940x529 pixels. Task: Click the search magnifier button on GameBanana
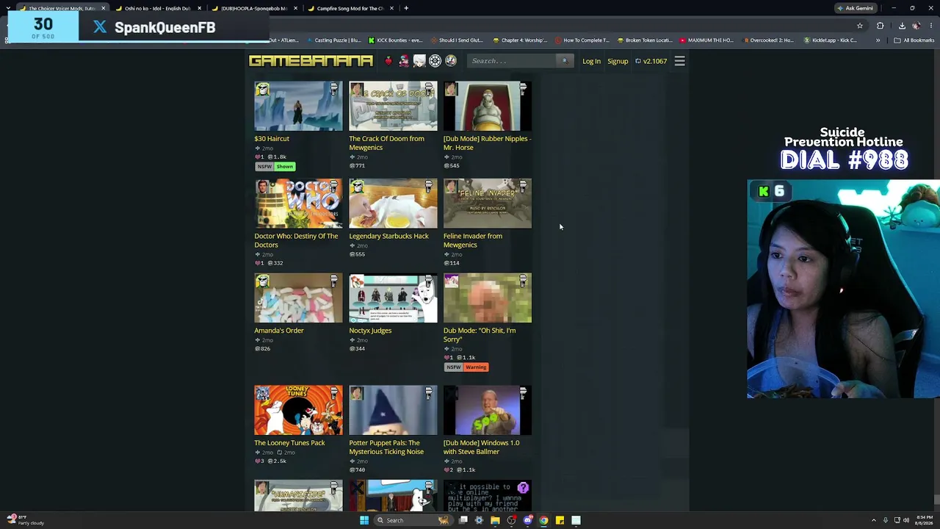click(565, 61)
